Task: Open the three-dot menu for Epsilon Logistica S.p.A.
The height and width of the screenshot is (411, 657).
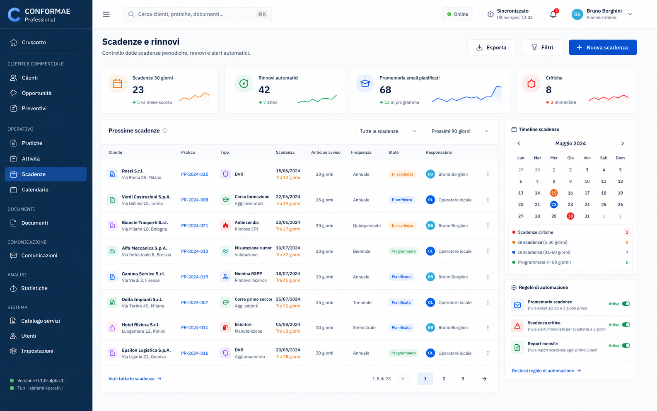Action: point(488,353)
